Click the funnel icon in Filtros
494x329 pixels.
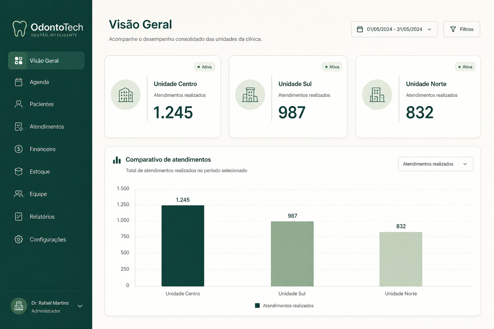click(453, 29)
